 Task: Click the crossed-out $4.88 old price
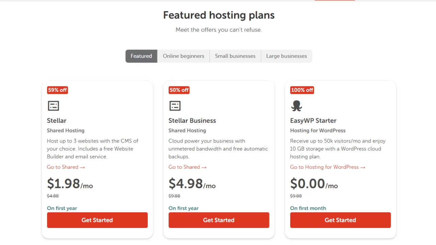click(53, 196)
